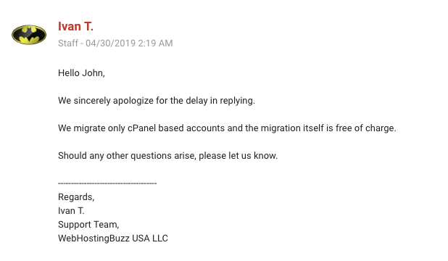
Task: Click the Batman logo avatar
Action: tap(29, 35)
